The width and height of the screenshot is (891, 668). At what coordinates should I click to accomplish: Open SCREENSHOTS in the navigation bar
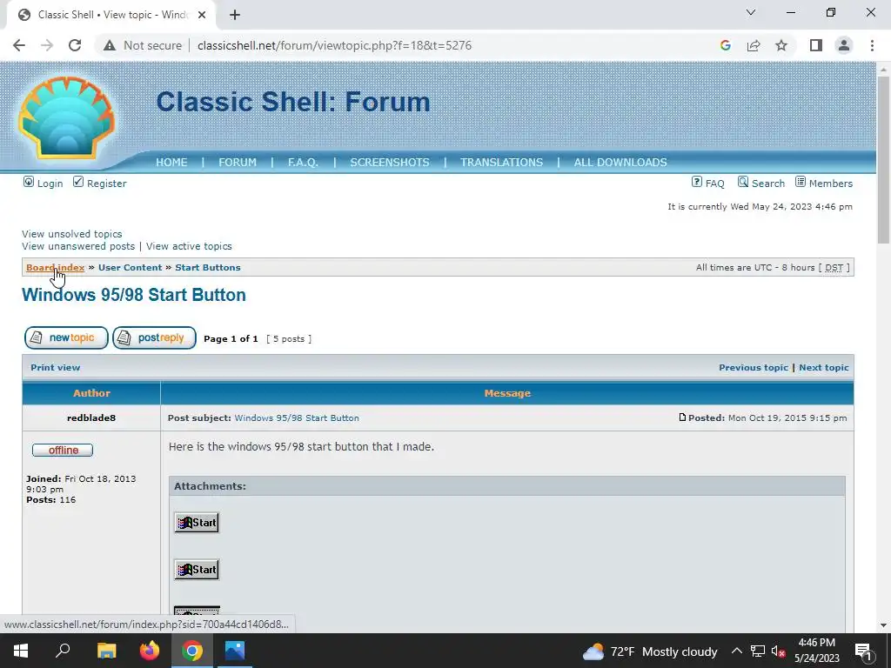[390, 163]
